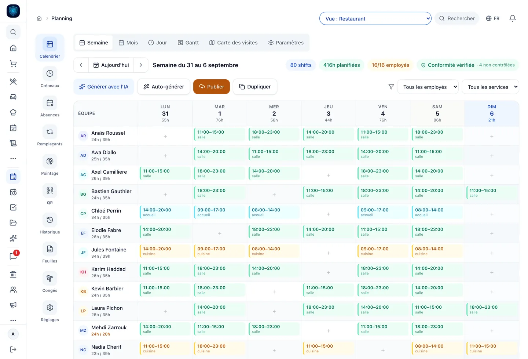
Task: Open the Réglages settings section
Action: (50, 312)
